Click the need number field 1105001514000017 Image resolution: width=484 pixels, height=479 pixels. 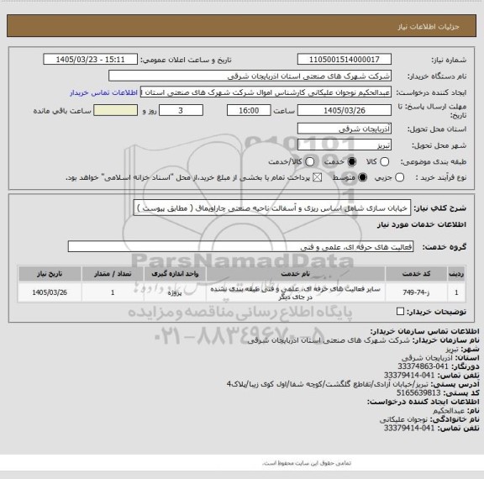tap(345, 60)
